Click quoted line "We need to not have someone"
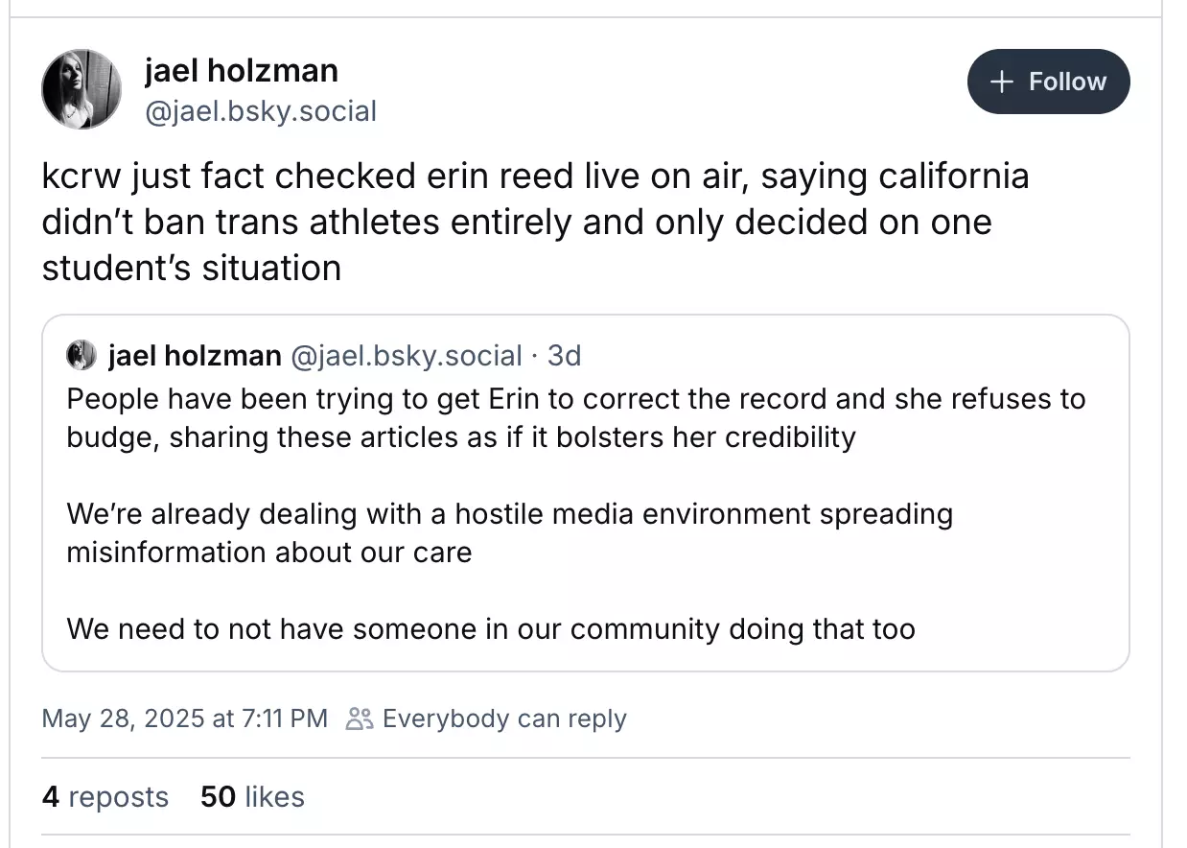This screenshot has height=848, width=1187. coord(491,628)
